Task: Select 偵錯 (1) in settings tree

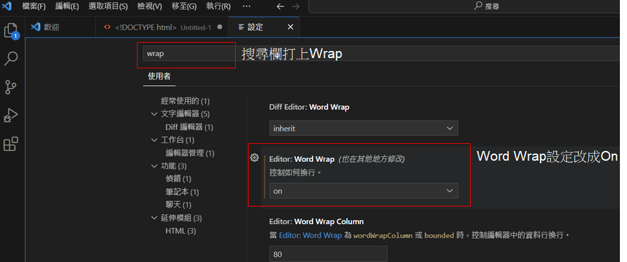Action: pos(178,179)
